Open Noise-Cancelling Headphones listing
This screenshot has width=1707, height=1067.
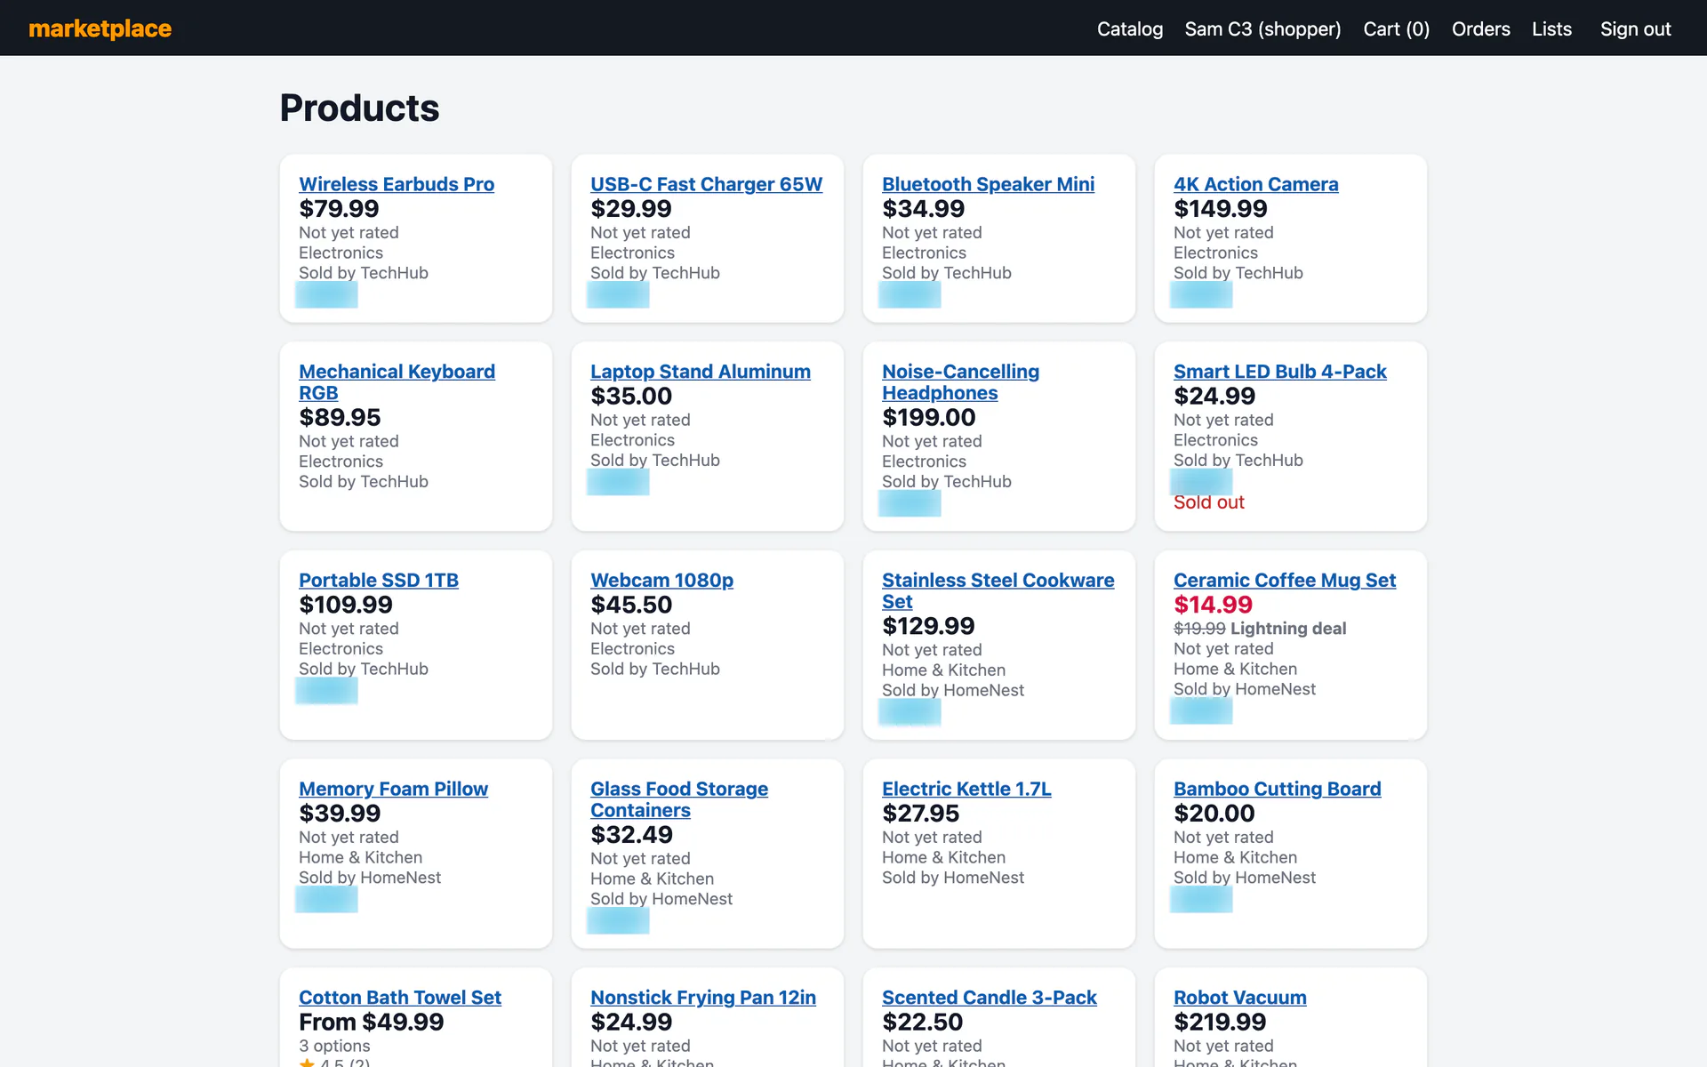pos(960,382)
